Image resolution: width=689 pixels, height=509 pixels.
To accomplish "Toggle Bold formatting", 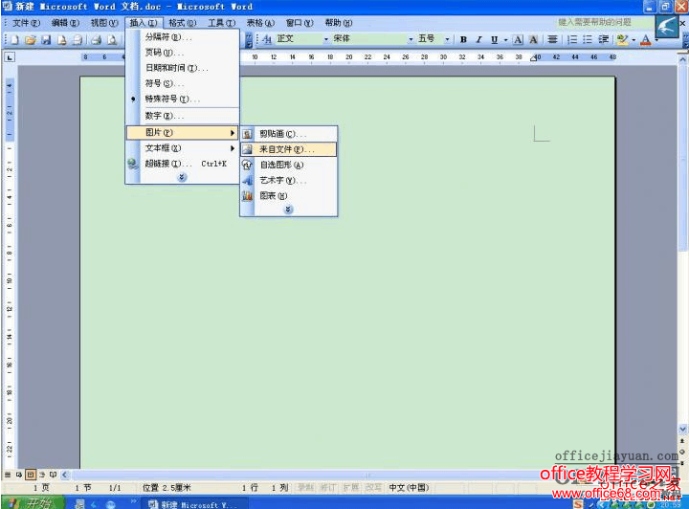I will pyautogui.click(x=463, y=39).
